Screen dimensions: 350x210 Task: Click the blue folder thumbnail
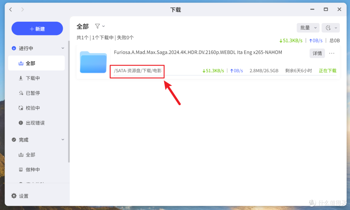[93, 62]
